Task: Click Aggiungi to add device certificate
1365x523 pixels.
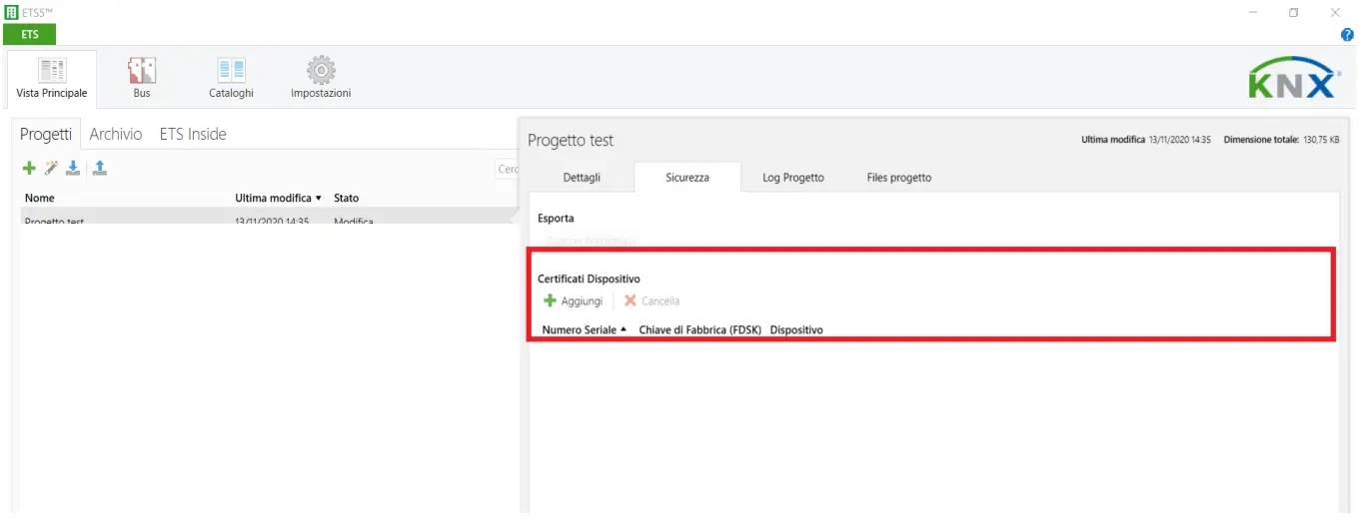Action: pyautogui.click(x=573, y=300)
